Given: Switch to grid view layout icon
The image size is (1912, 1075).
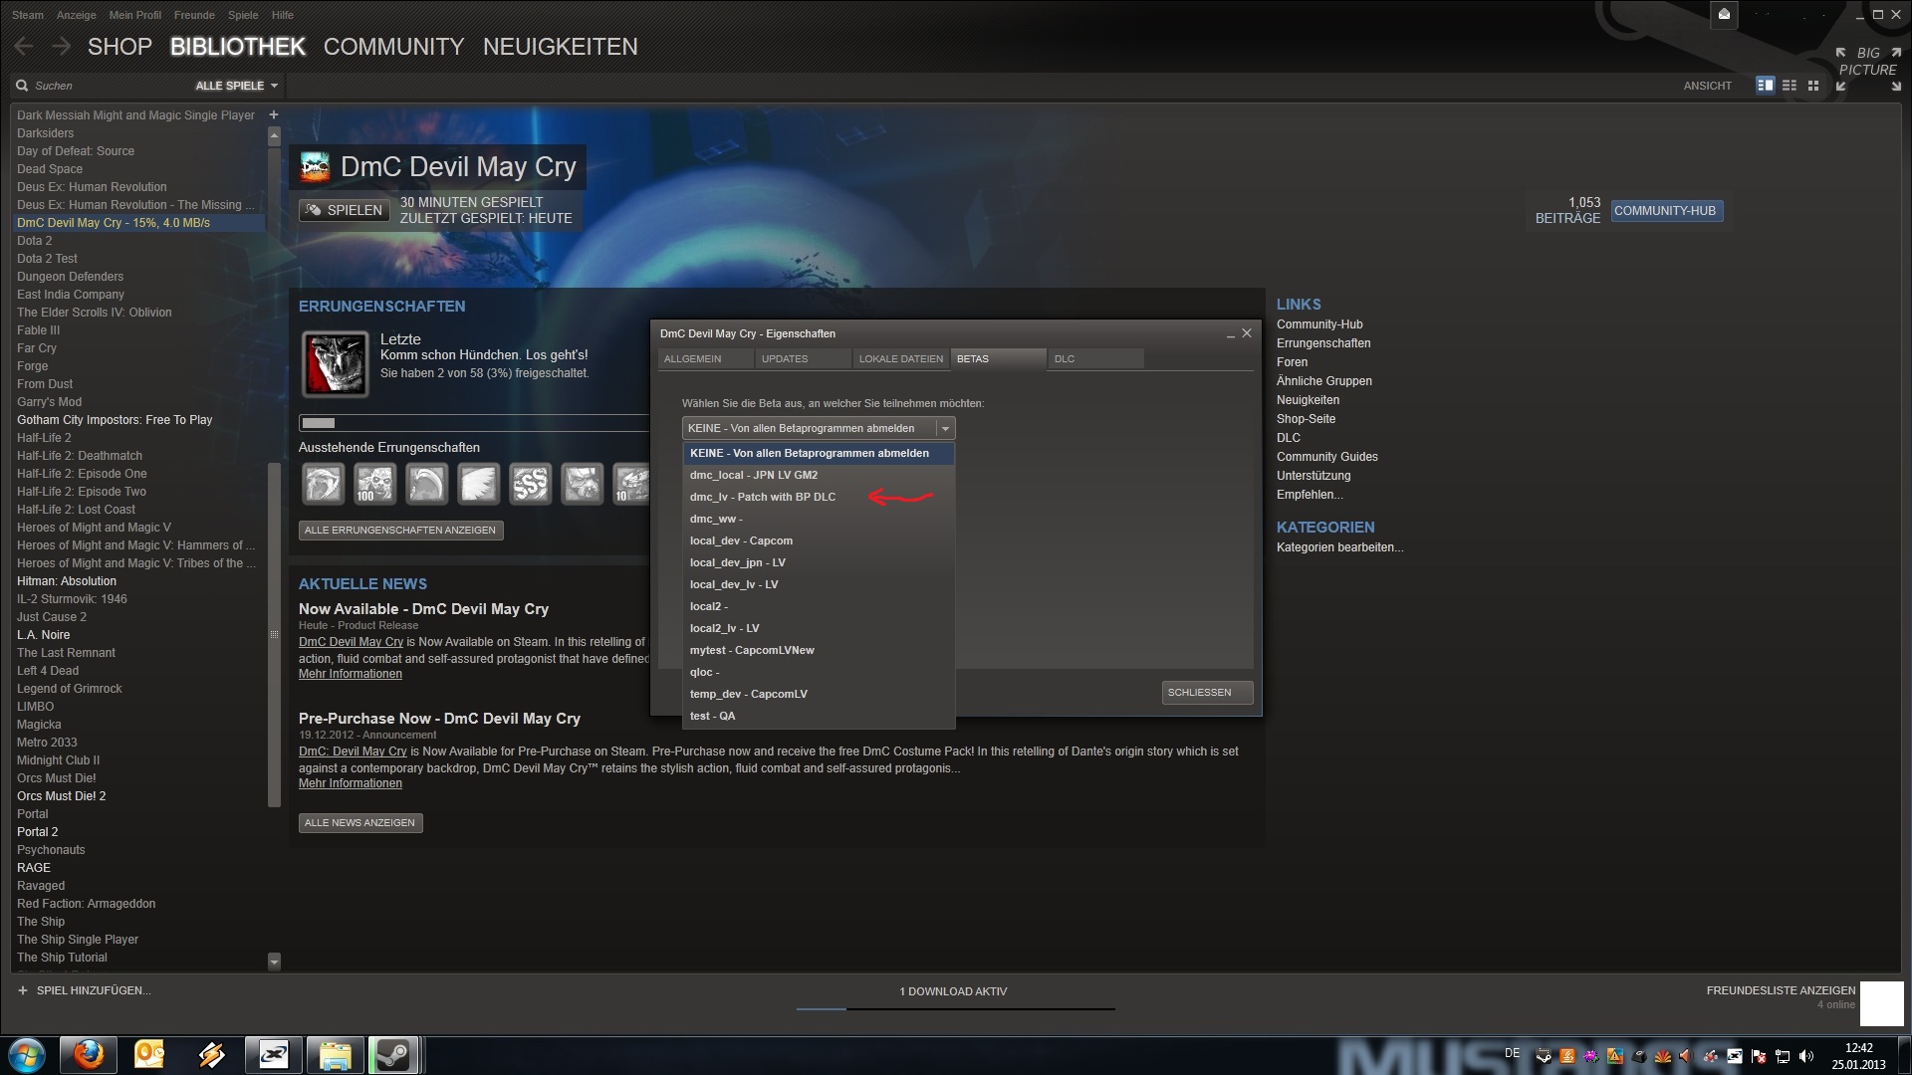Looking at the screenshot, I should tap(1813, 86).
